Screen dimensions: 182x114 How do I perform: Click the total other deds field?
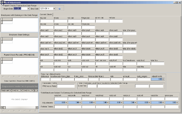(130, 51)
